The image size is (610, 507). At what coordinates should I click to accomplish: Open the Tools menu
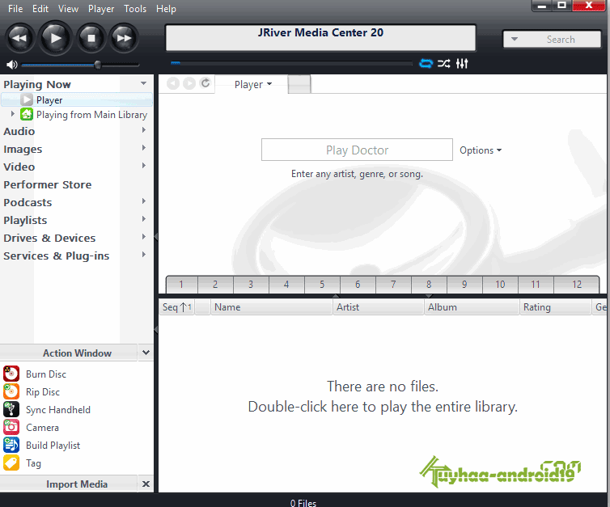click(x=135, y=9)
